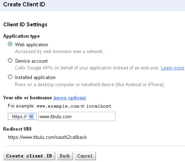This screenshot has height=162, width=185.
Task: Click the Create Client ID header title
Action: (x=24, y=5)
